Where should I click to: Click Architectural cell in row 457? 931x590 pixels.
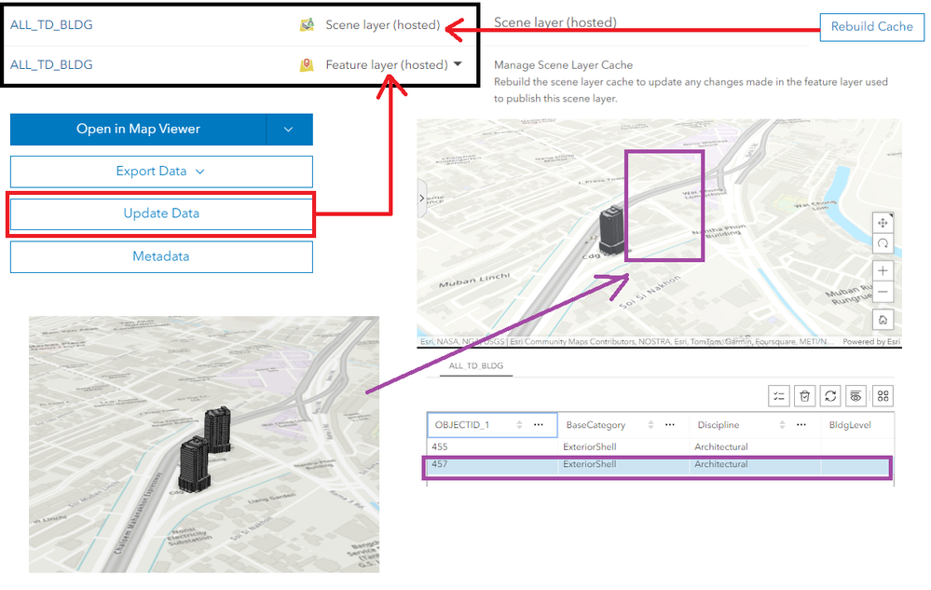[x=720, y=464]
